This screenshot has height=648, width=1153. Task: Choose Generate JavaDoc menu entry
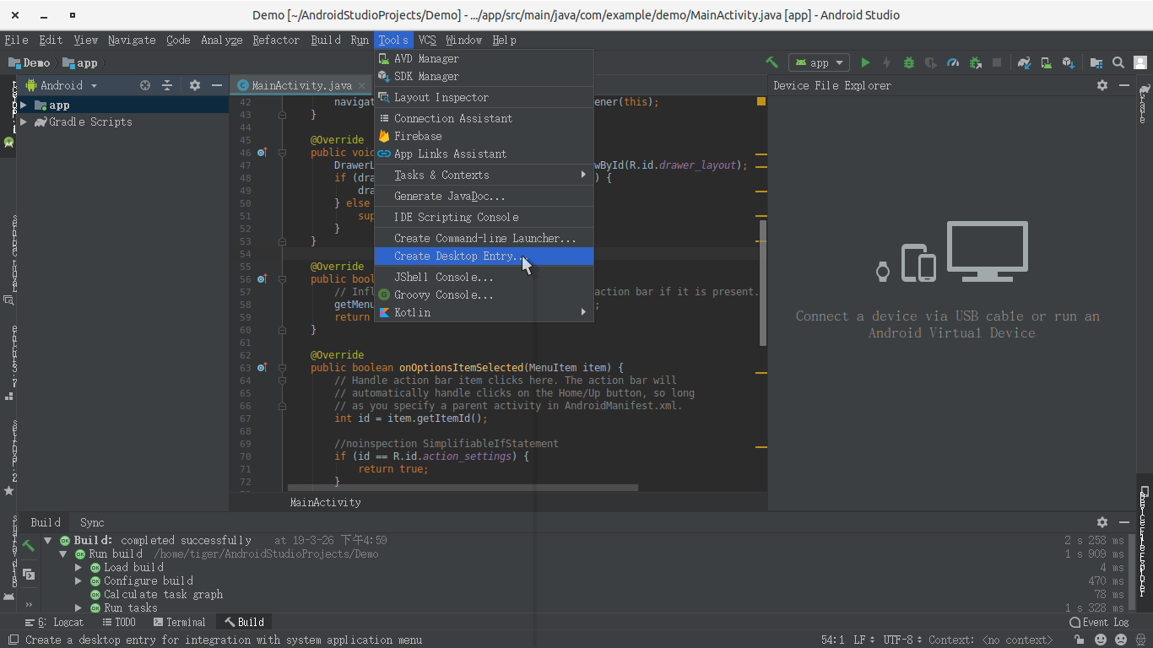(x=484, y=196)
